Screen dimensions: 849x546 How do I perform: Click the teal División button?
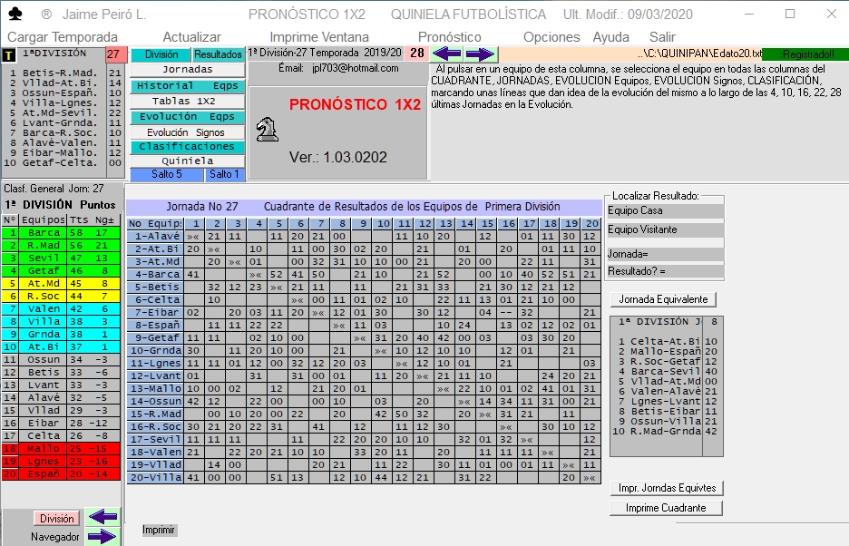pyautogui.click(x=161, y=54)
